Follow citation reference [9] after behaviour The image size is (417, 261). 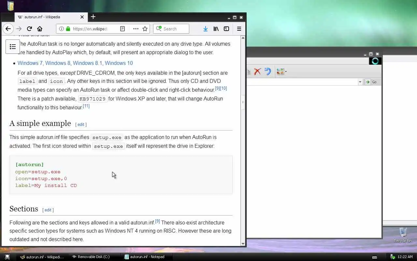[217, 88]
